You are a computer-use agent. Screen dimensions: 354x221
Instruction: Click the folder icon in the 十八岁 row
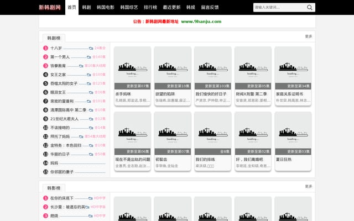(x=91, y=48)
